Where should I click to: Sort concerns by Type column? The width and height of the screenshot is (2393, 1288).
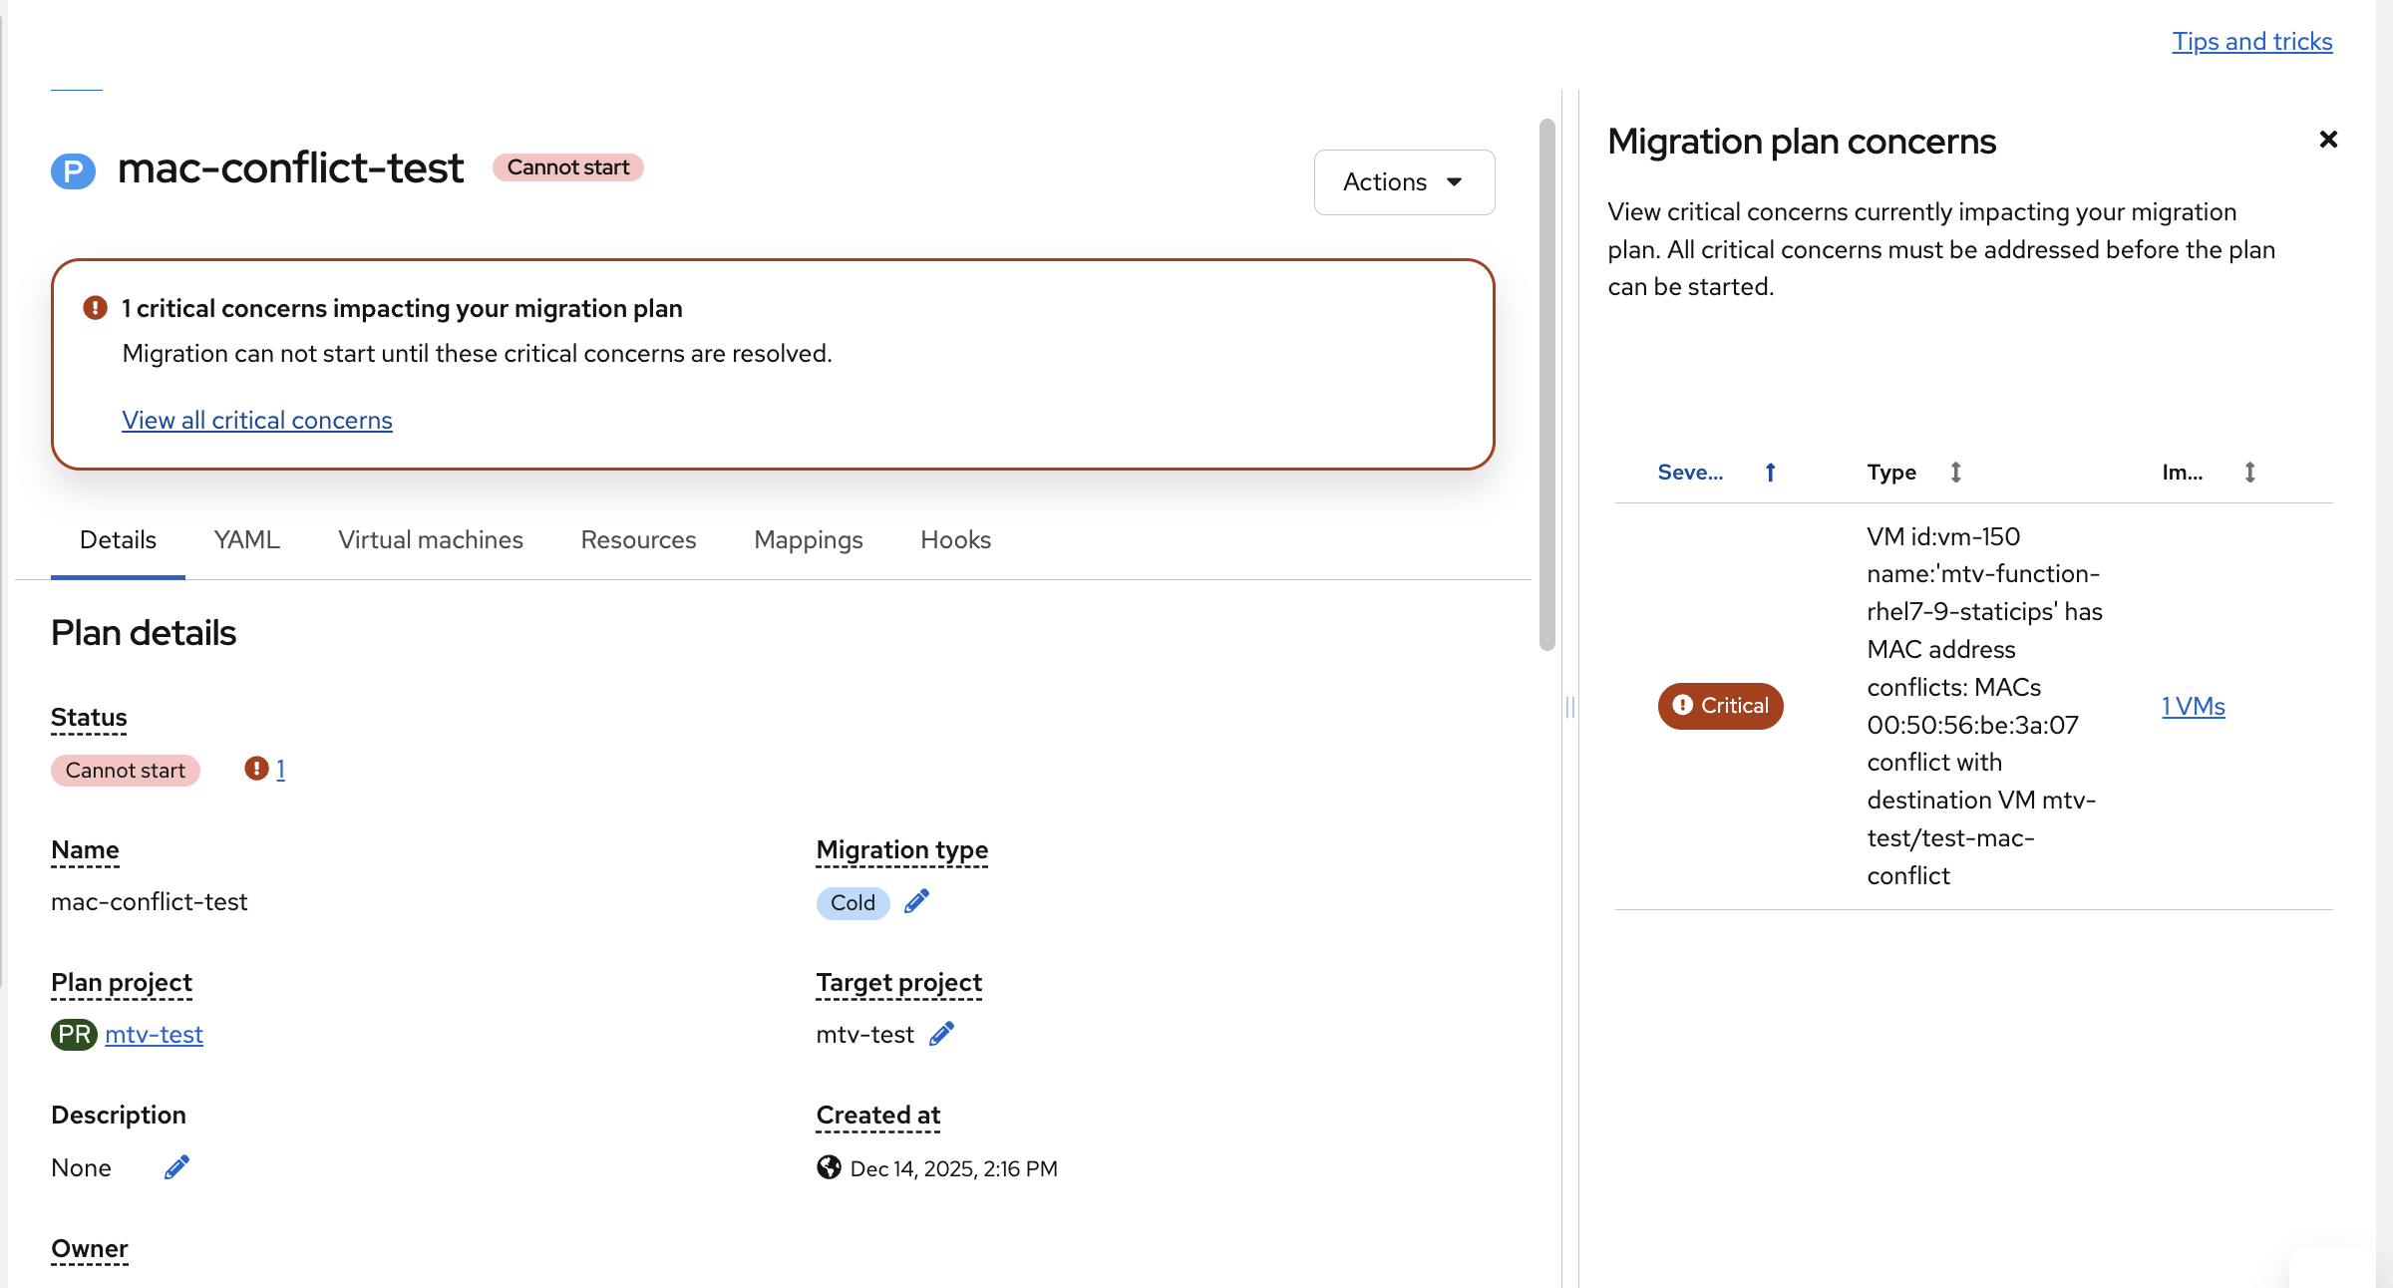tap(1955, 473)
